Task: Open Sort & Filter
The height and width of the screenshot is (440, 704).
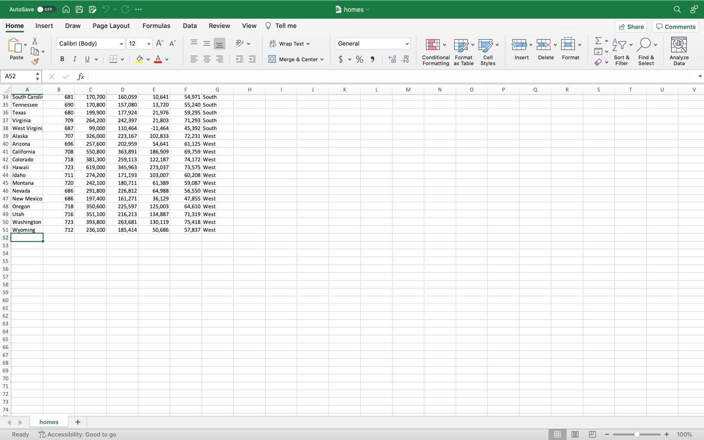Action: tap(621, 51)
